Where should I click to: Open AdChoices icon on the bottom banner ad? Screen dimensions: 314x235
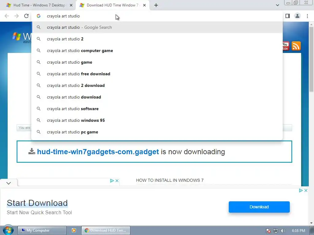coord(301,190)
